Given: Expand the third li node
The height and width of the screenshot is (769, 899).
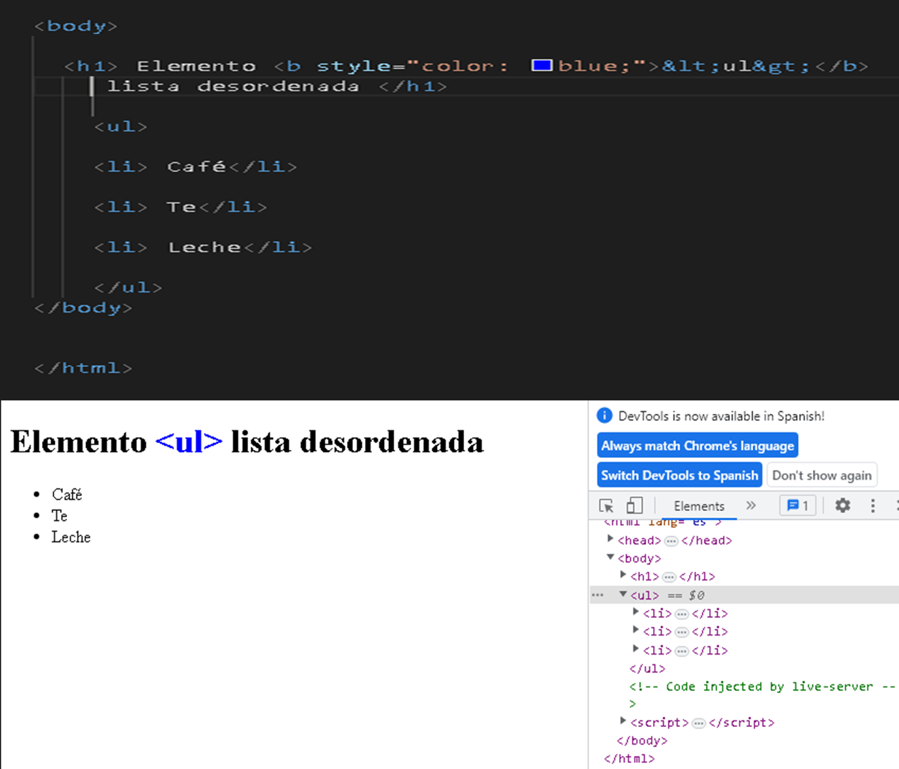Looking at the screenshot, I should [635, 649].
